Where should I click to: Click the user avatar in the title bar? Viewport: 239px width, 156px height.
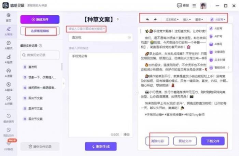click(203, 6)
